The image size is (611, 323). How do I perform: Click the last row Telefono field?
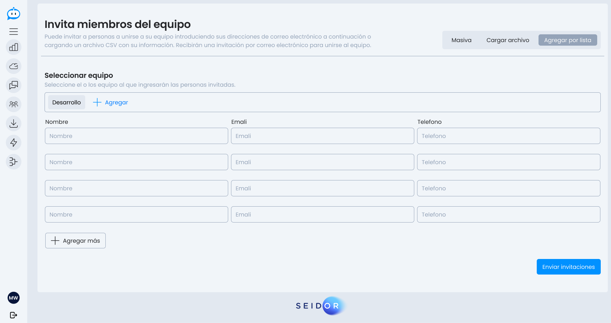click(508, 214)
